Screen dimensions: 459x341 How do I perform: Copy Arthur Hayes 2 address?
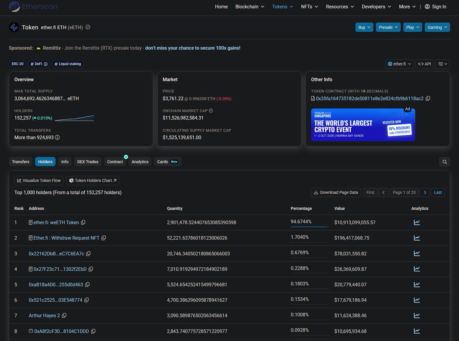coord(64,316)
